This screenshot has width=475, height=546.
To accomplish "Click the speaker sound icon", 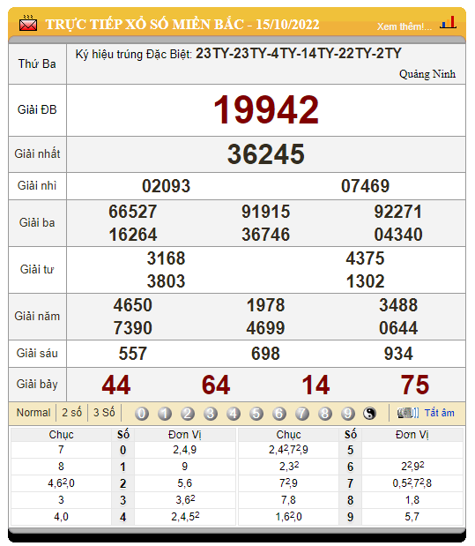I will click(408, 413).
